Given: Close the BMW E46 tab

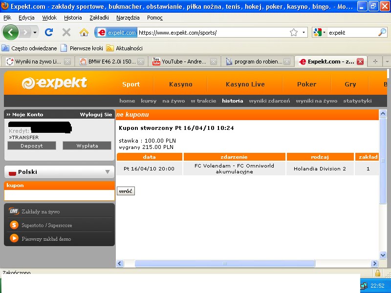Looking at the screenshot, I should click(x=141, y=62).
